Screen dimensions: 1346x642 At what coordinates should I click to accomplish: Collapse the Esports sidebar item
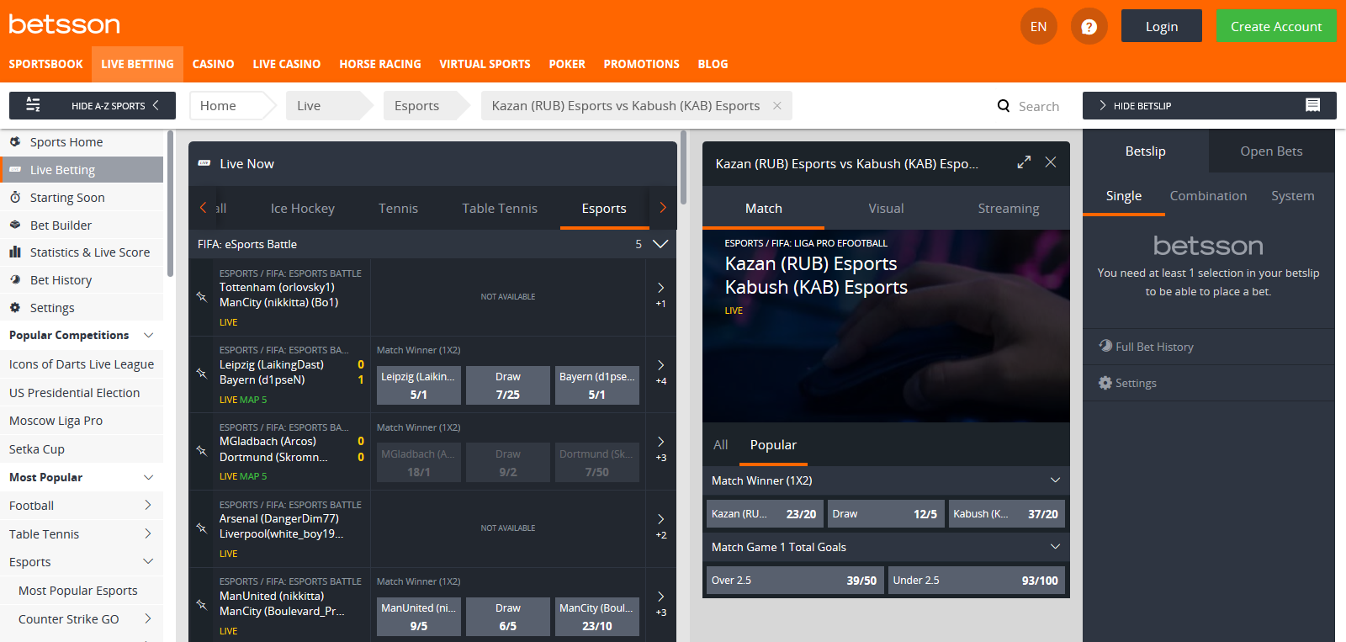point(149,561)
